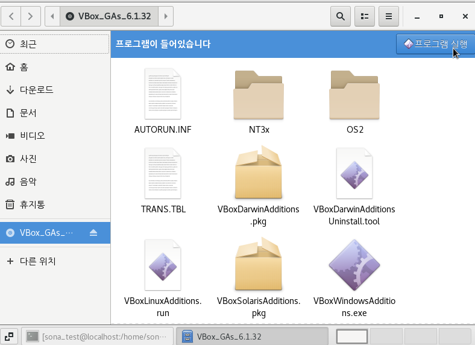Select VBoxLinuxAdditions.run file icon

163,265
